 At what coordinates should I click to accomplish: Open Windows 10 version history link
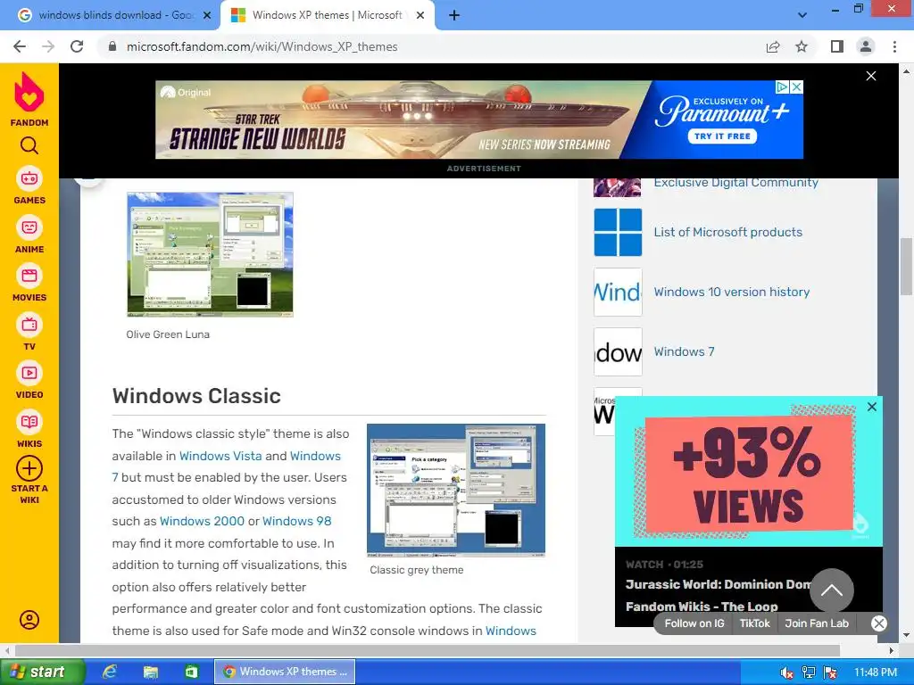click(732, 292)
